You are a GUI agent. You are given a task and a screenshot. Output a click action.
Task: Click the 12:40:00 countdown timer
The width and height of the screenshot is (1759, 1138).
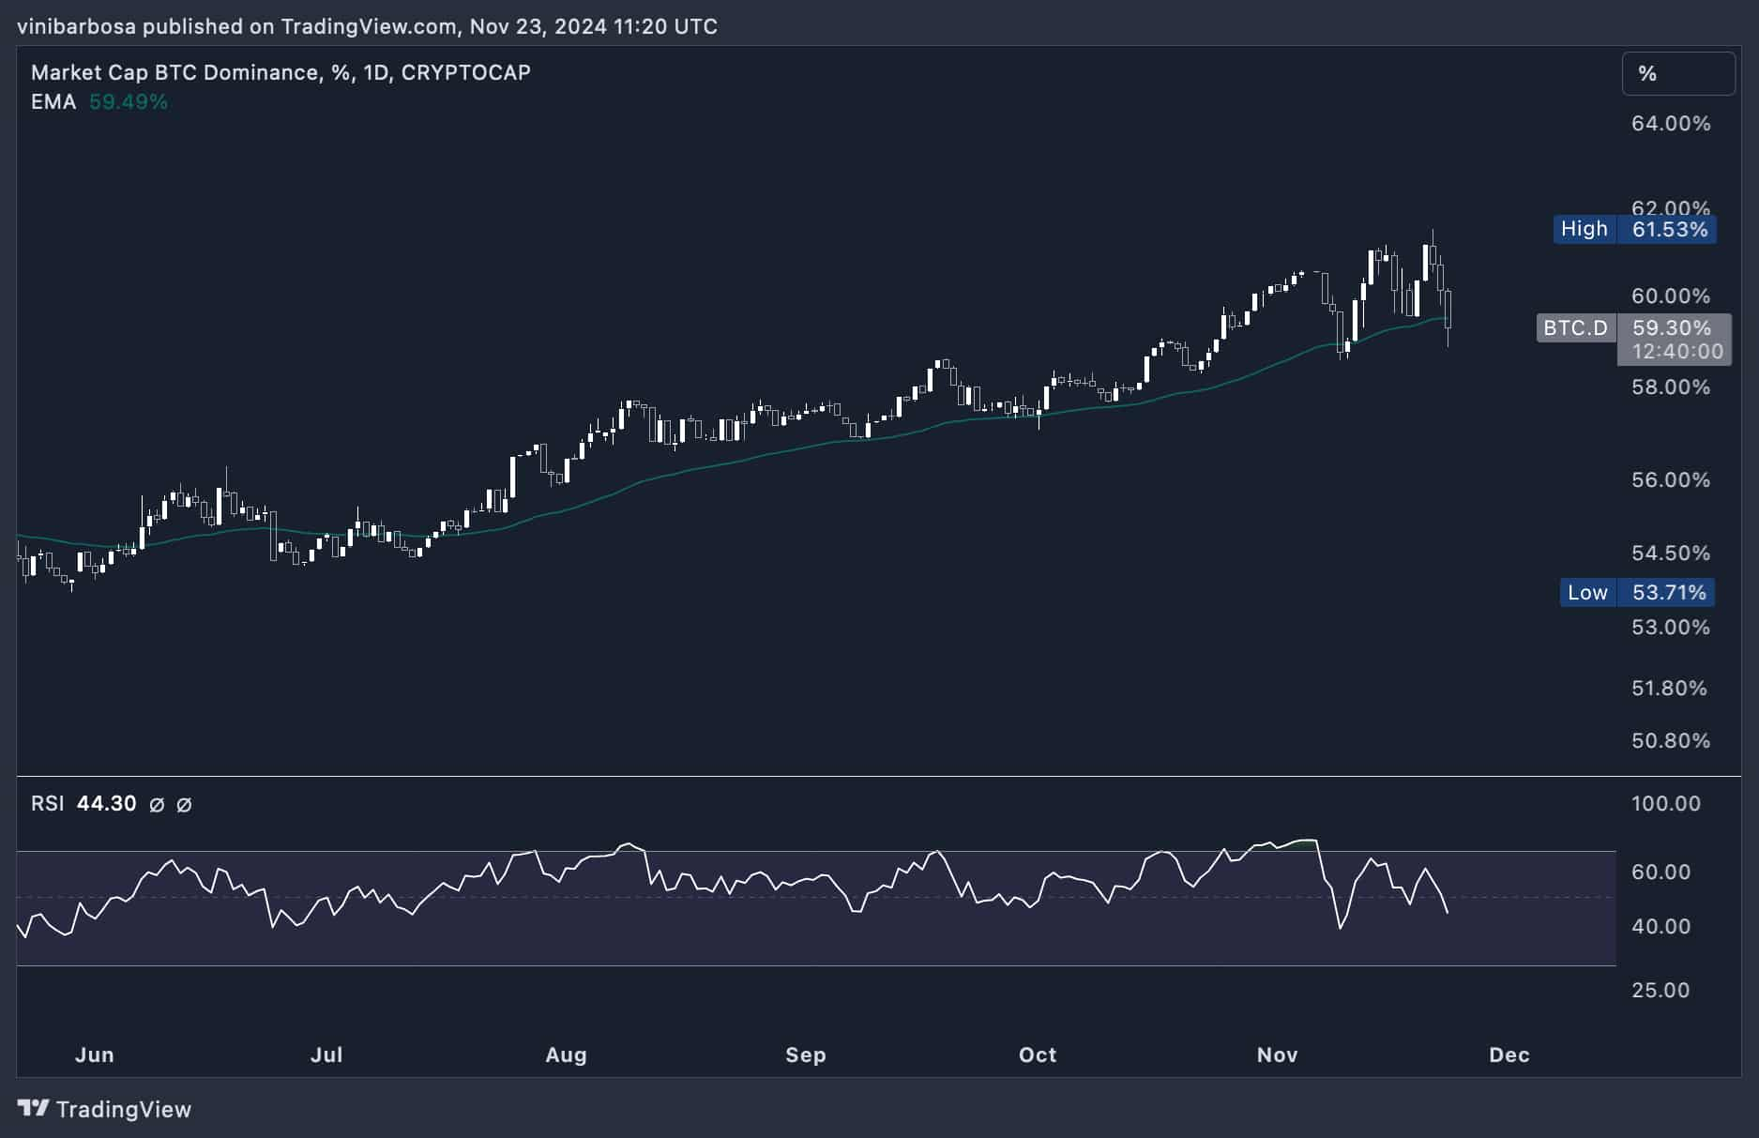(1677, 352)
